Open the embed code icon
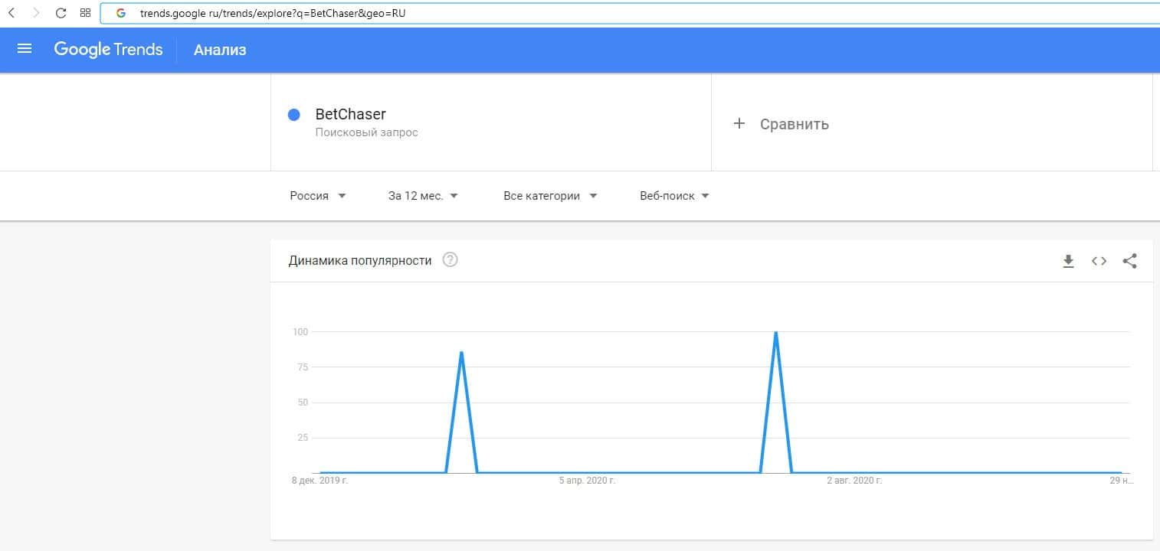Image resolution: width=1160 pixels, height=551 pixels. (1099, 261)
